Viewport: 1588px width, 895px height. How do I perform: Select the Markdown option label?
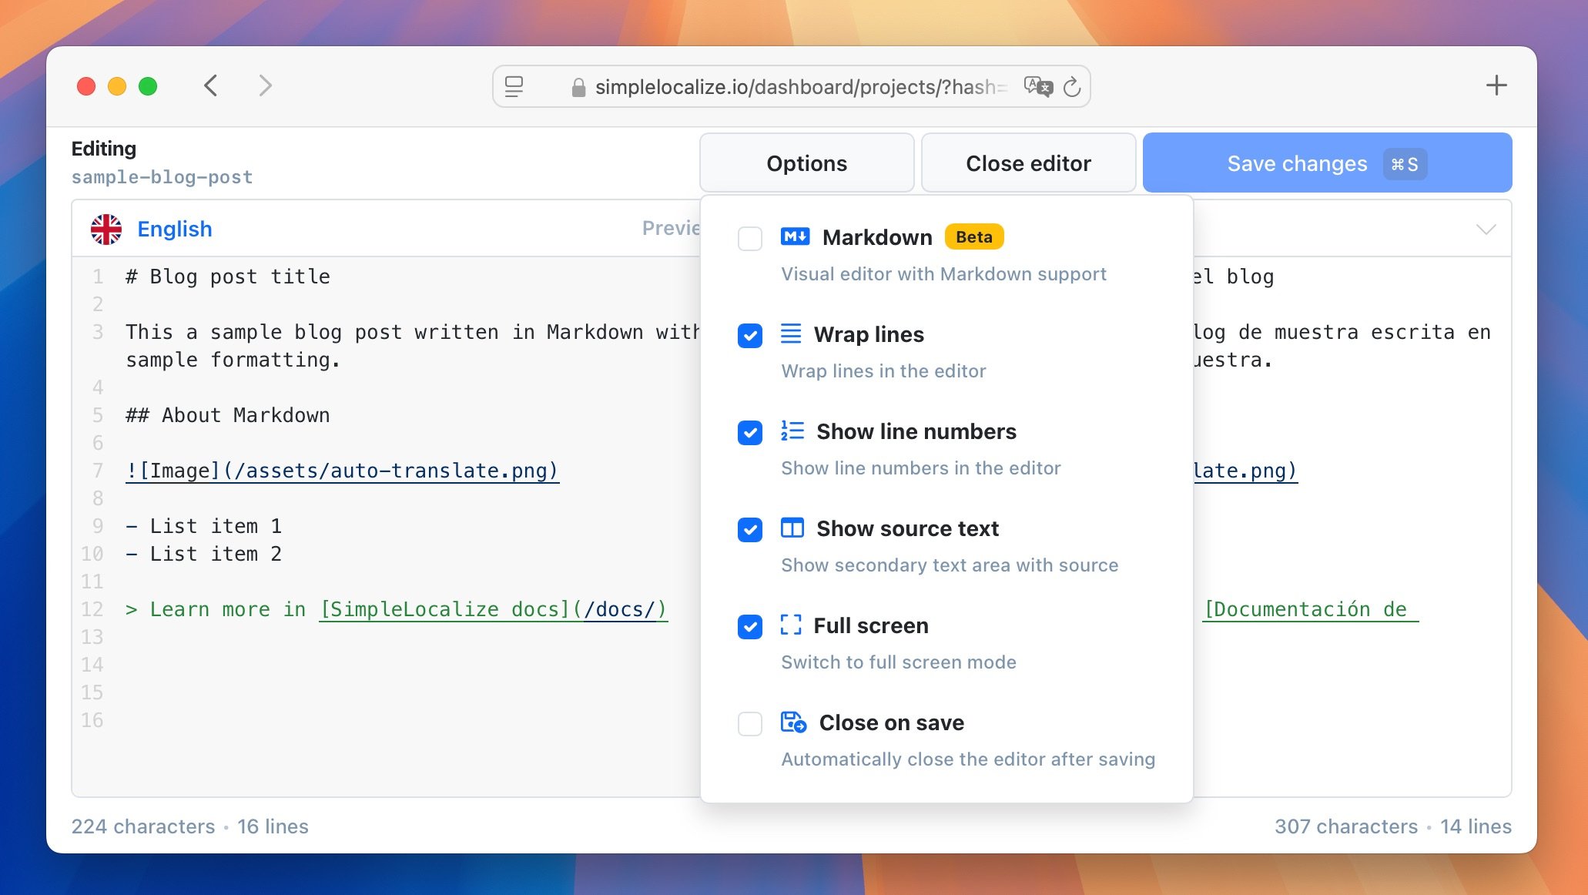coord(877,237)
